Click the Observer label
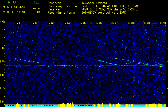This screenshot has width=168, height=107. click(x=54, y=3)
